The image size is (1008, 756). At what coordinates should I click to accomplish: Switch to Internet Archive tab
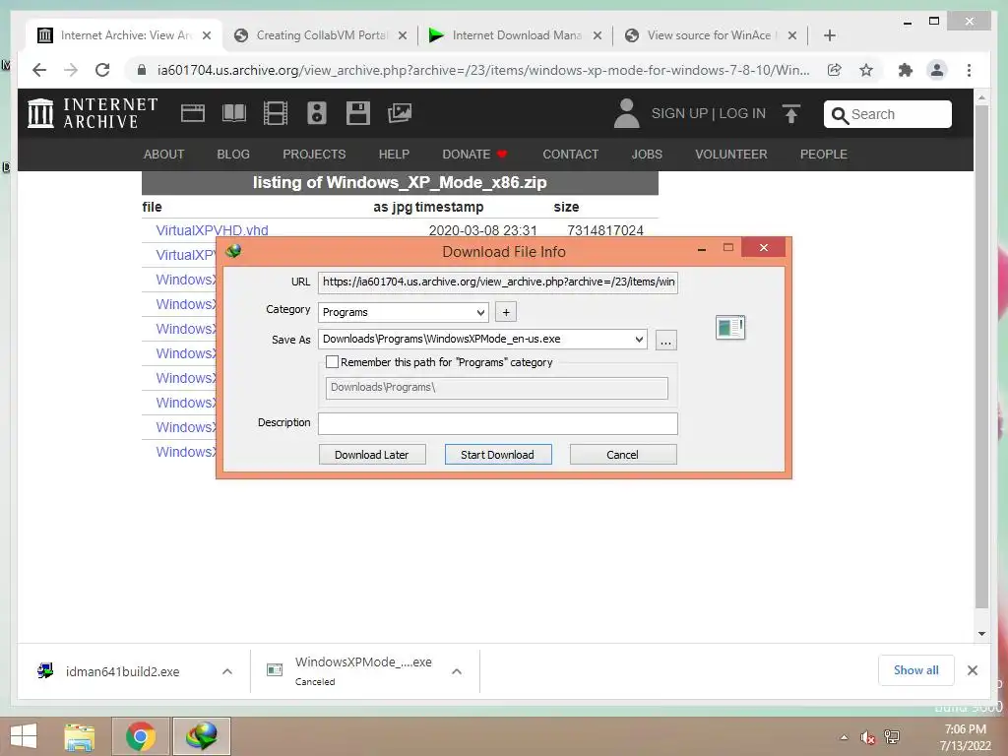(125, 35)
